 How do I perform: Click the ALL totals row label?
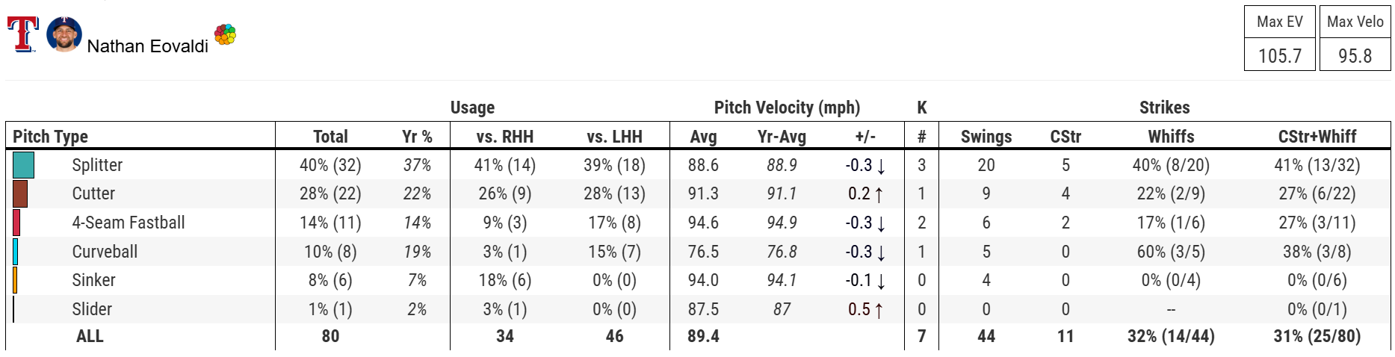90,336
